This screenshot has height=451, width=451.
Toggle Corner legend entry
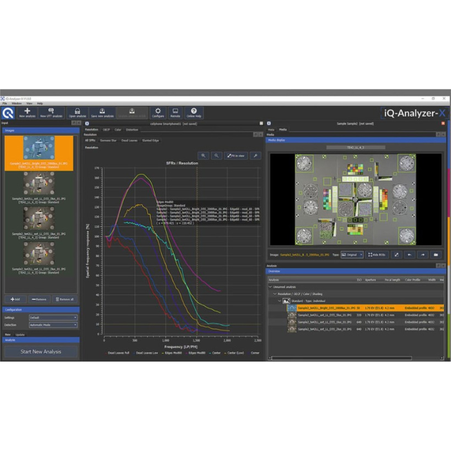tap(254, 353)
